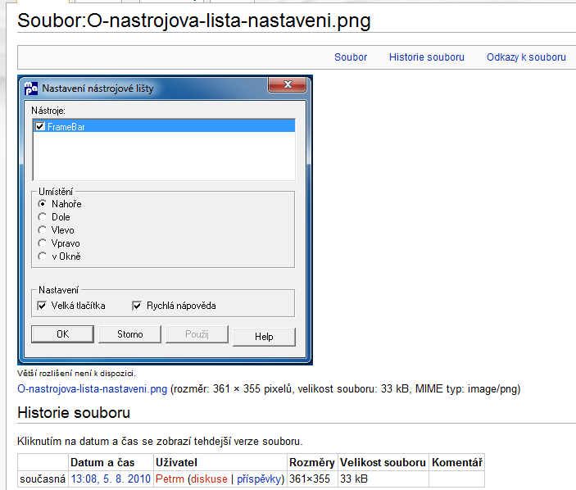576x490 pixels.
Task: Click the Nástroje list box empty area
Action: (x=164, y=156)
